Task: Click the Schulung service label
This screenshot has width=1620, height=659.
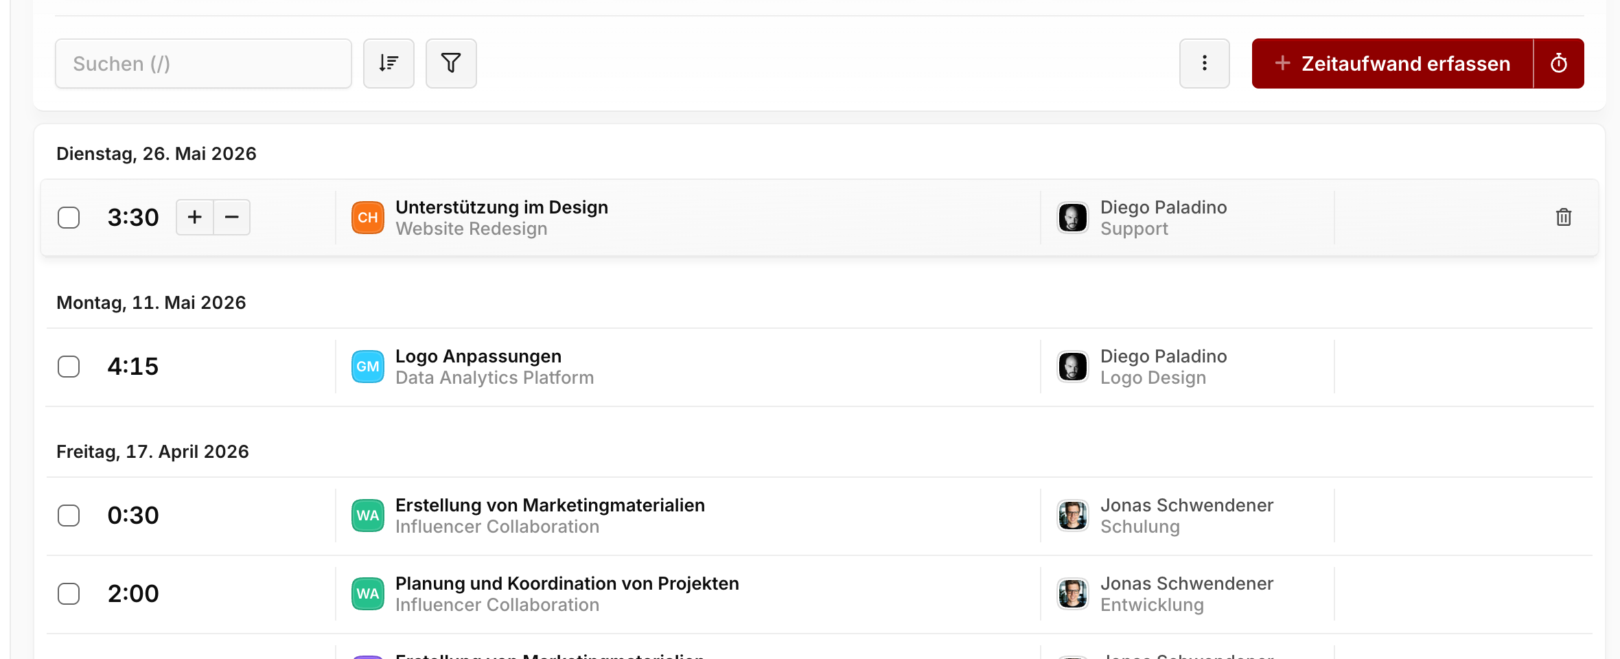Action: [x=1140, y=527]
